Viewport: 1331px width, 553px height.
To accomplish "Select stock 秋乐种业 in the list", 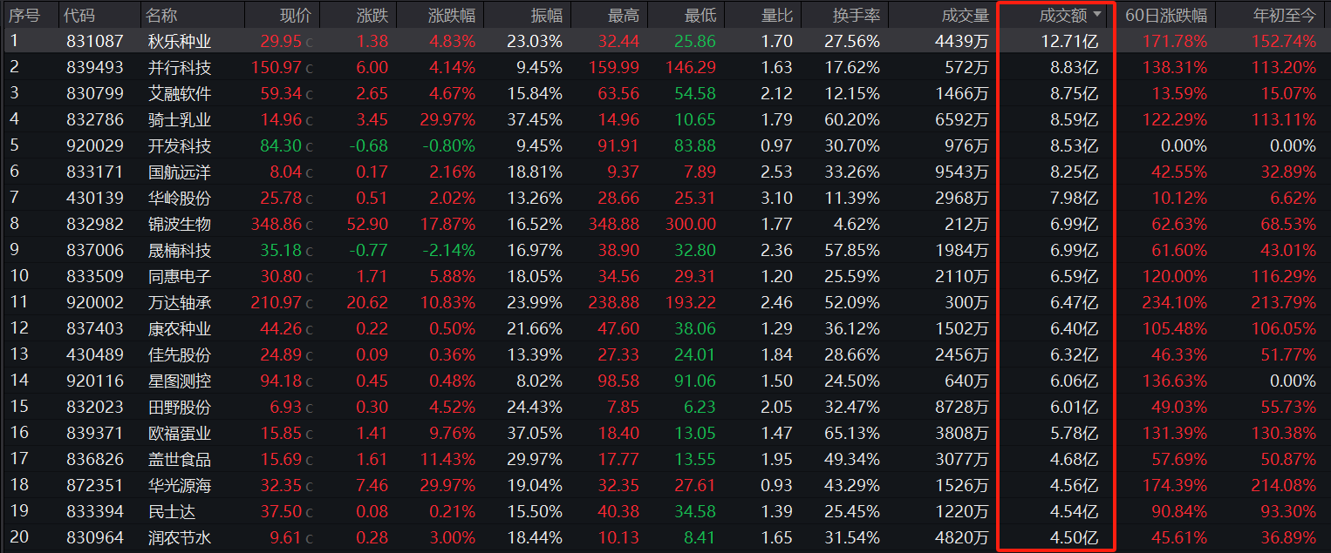I will click(x=179, y=41).
